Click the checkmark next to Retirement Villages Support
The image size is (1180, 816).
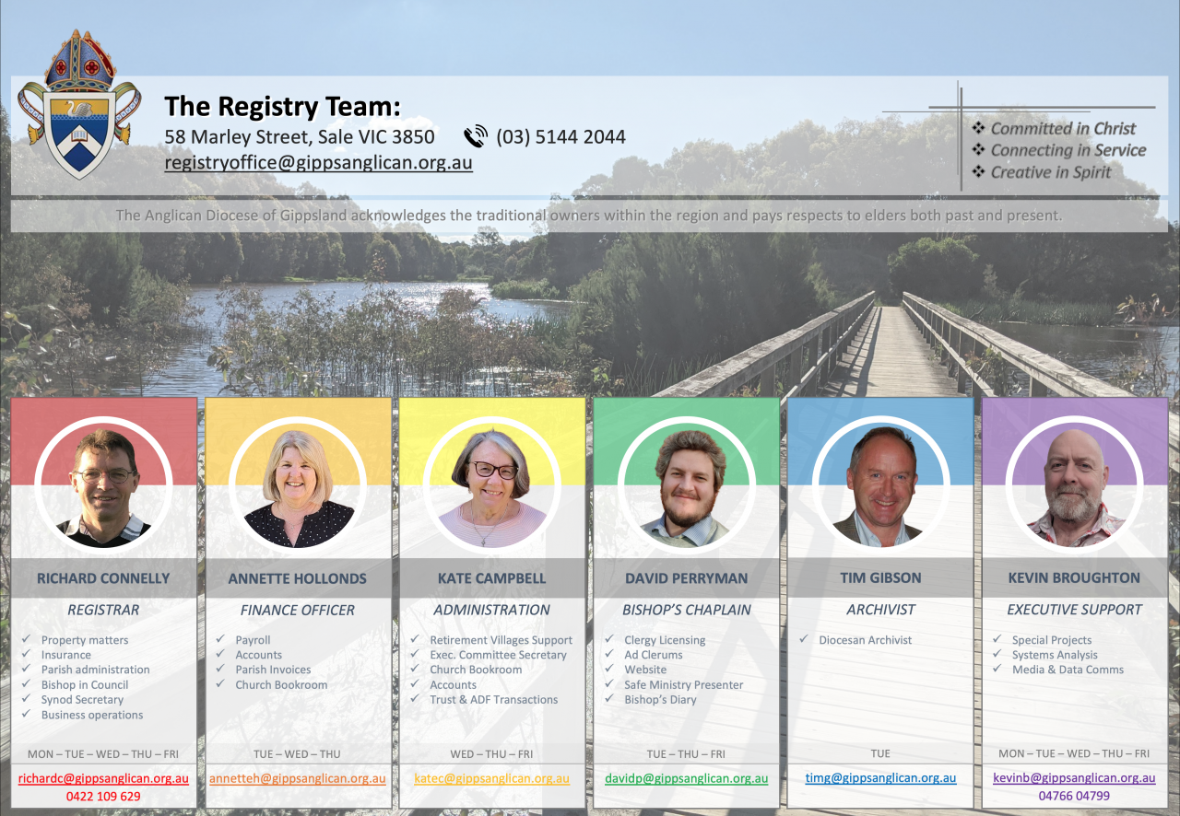414,639
